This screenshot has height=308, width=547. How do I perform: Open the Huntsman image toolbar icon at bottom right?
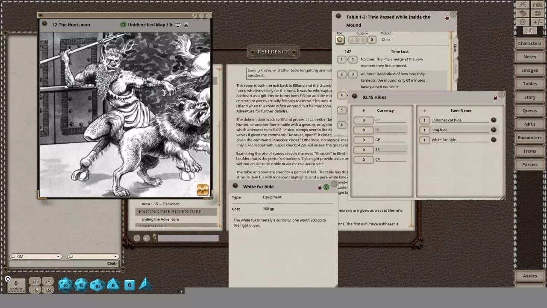pos(203,190)
